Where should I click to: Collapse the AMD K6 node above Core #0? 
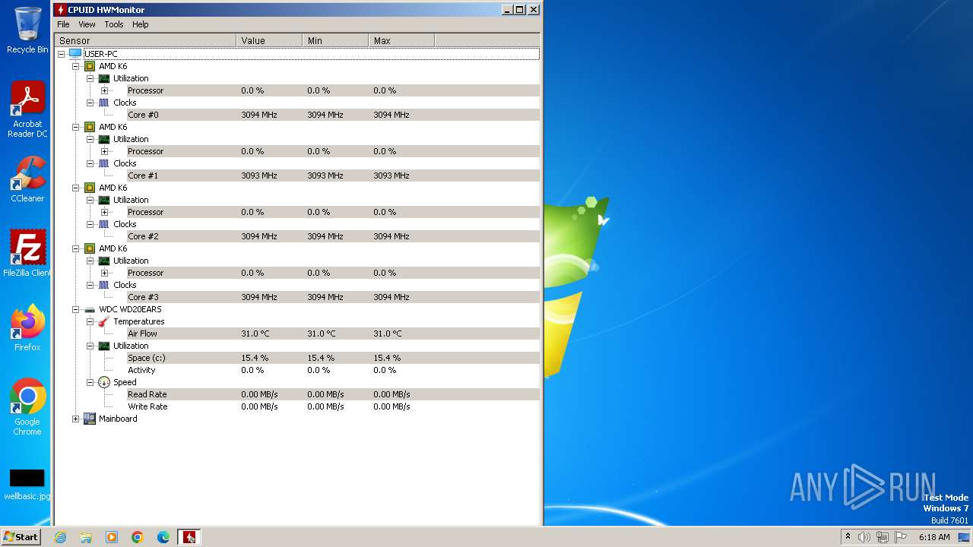click(75, 66)
